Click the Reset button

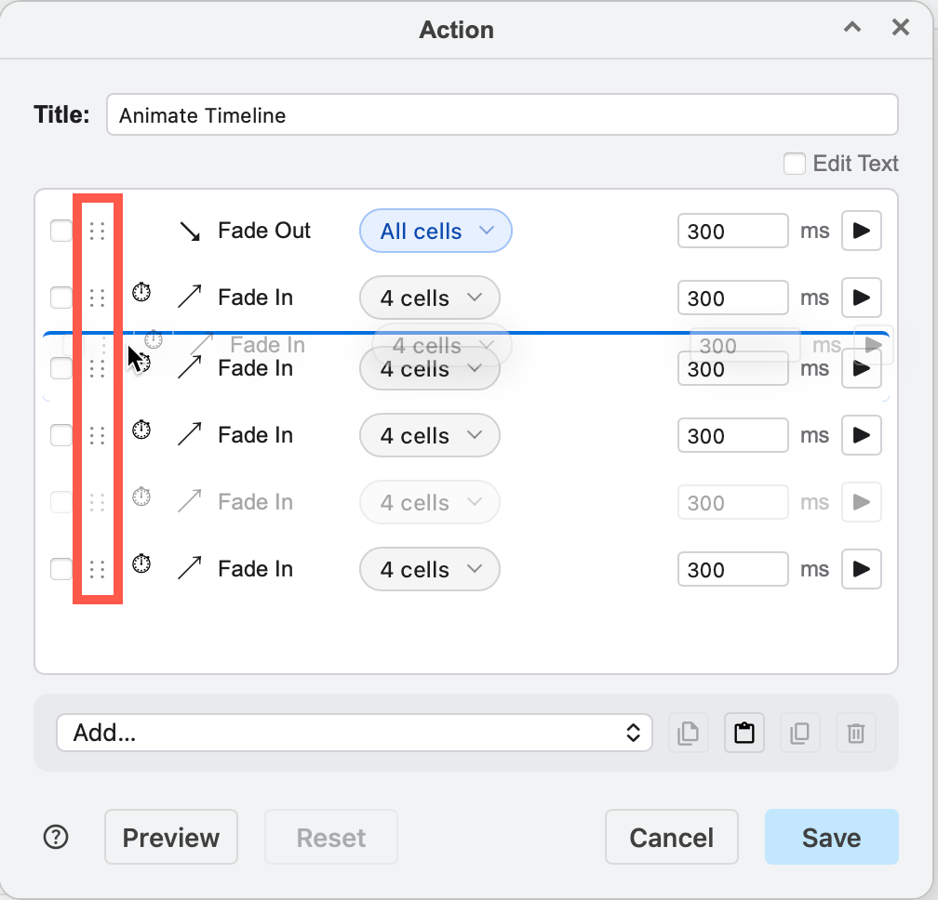coord(331,837)
